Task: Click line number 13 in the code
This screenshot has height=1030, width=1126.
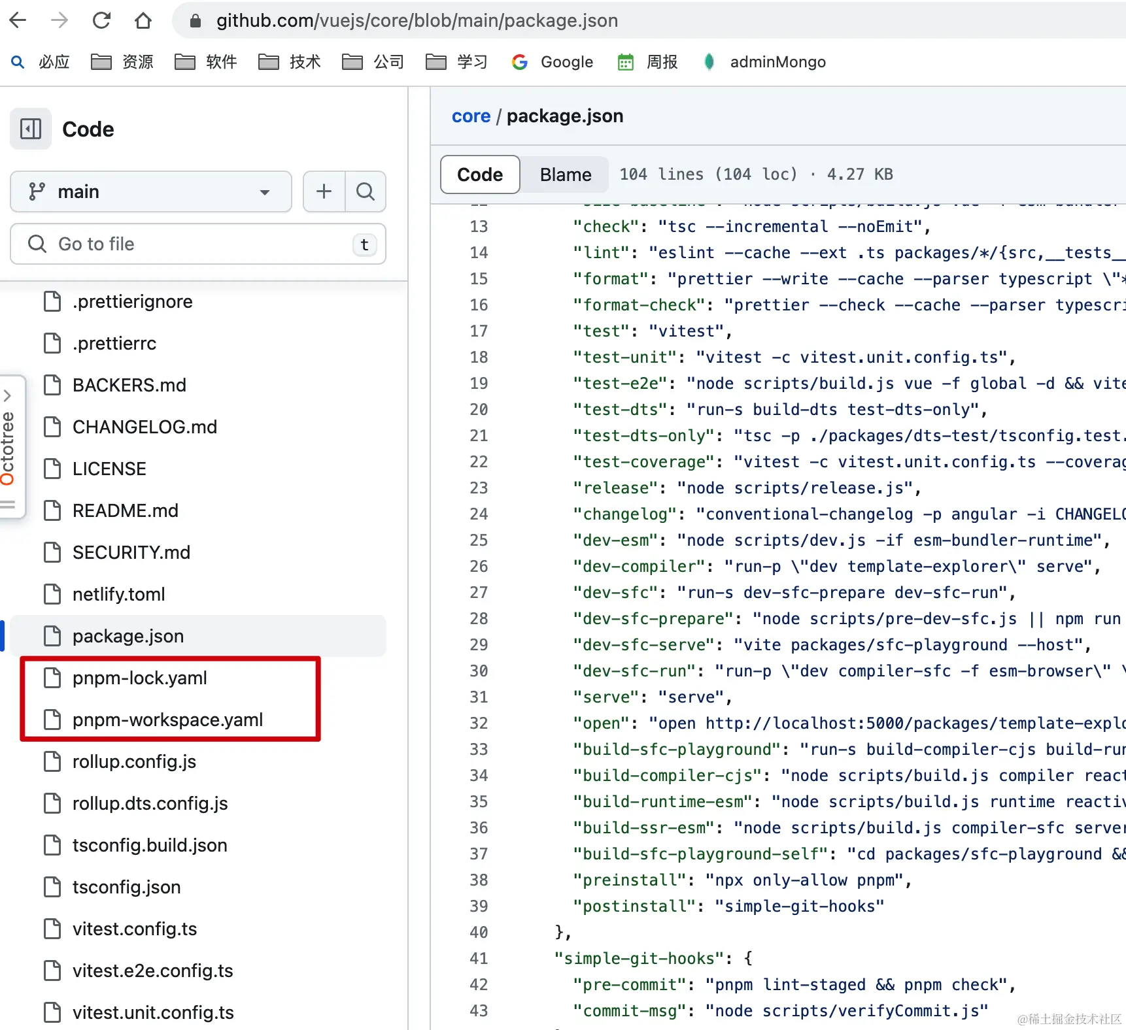Action: click(x=479, y=227)
